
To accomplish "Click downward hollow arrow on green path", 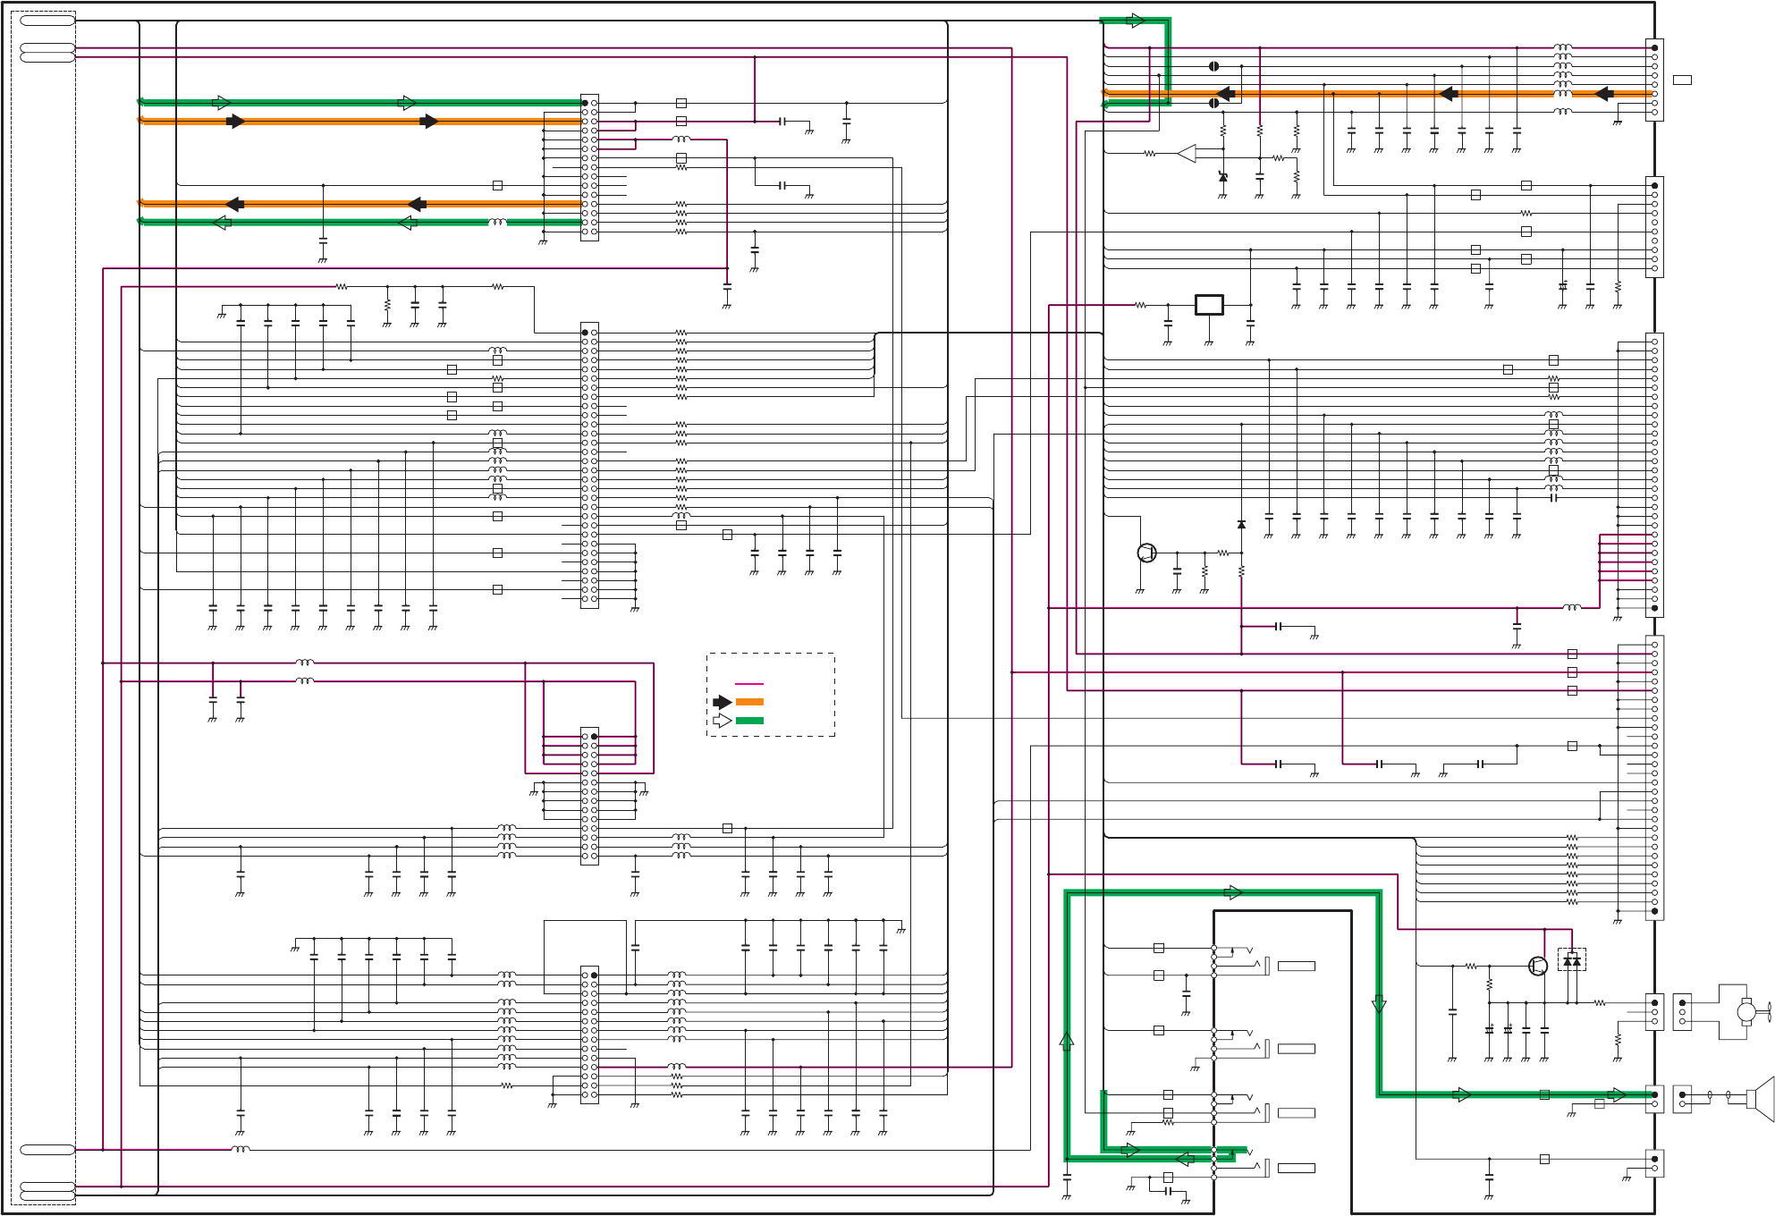I will click(1379, 1004).
